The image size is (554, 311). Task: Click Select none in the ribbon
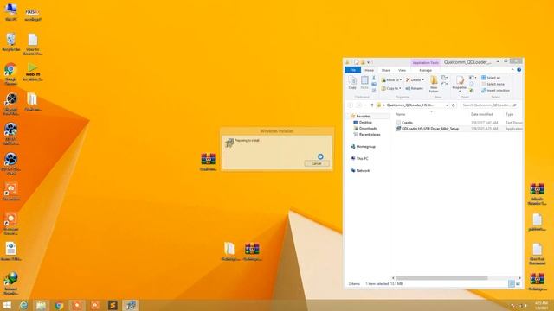(493, 84)
